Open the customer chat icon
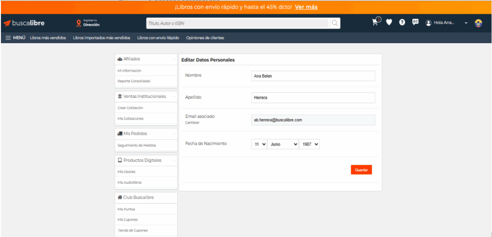Screen dimensions: 492x237 (x=415, y=23)
